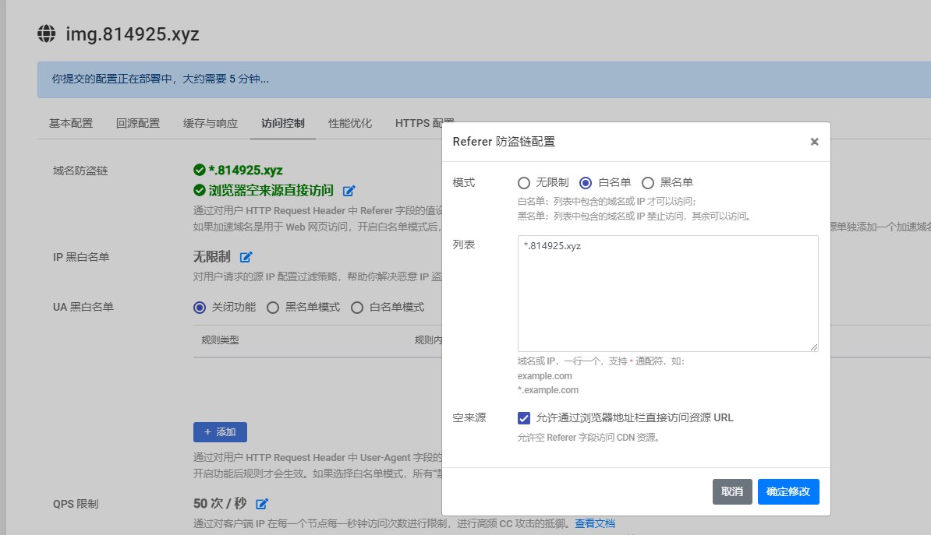
Task: Click edit icon next to 浏览器空来源直接访问
Action: pyautogui.click(x=349, y=191)
